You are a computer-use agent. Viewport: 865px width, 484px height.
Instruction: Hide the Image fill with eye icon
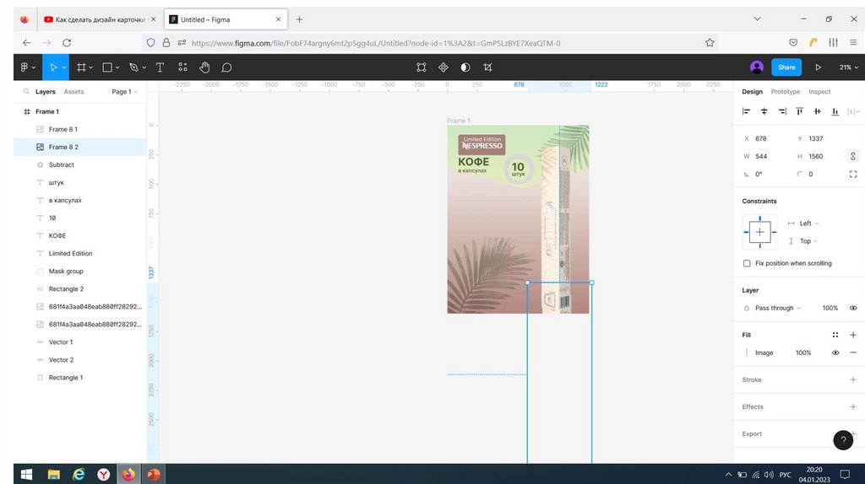click(x=835, y=353)
